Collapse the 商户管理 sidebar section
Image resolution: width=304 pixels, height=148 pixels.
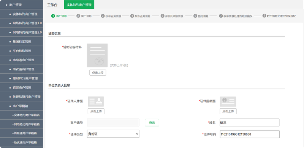coord(22,5)
